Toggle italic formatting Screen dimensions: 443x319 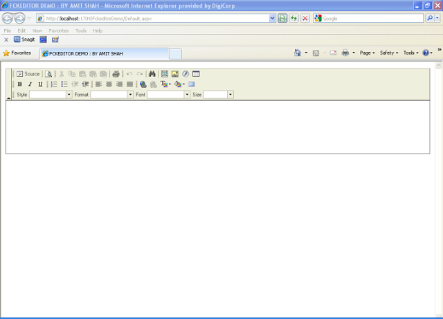[x=30, y=84]
